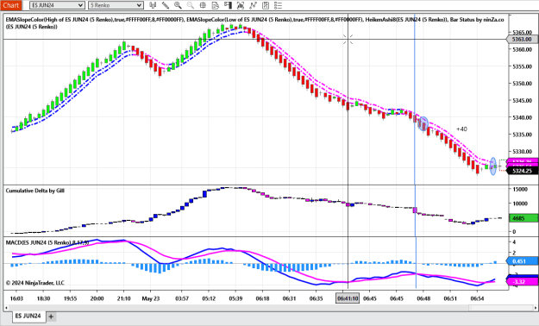Select the +40 text annotation

coord(461,129)
